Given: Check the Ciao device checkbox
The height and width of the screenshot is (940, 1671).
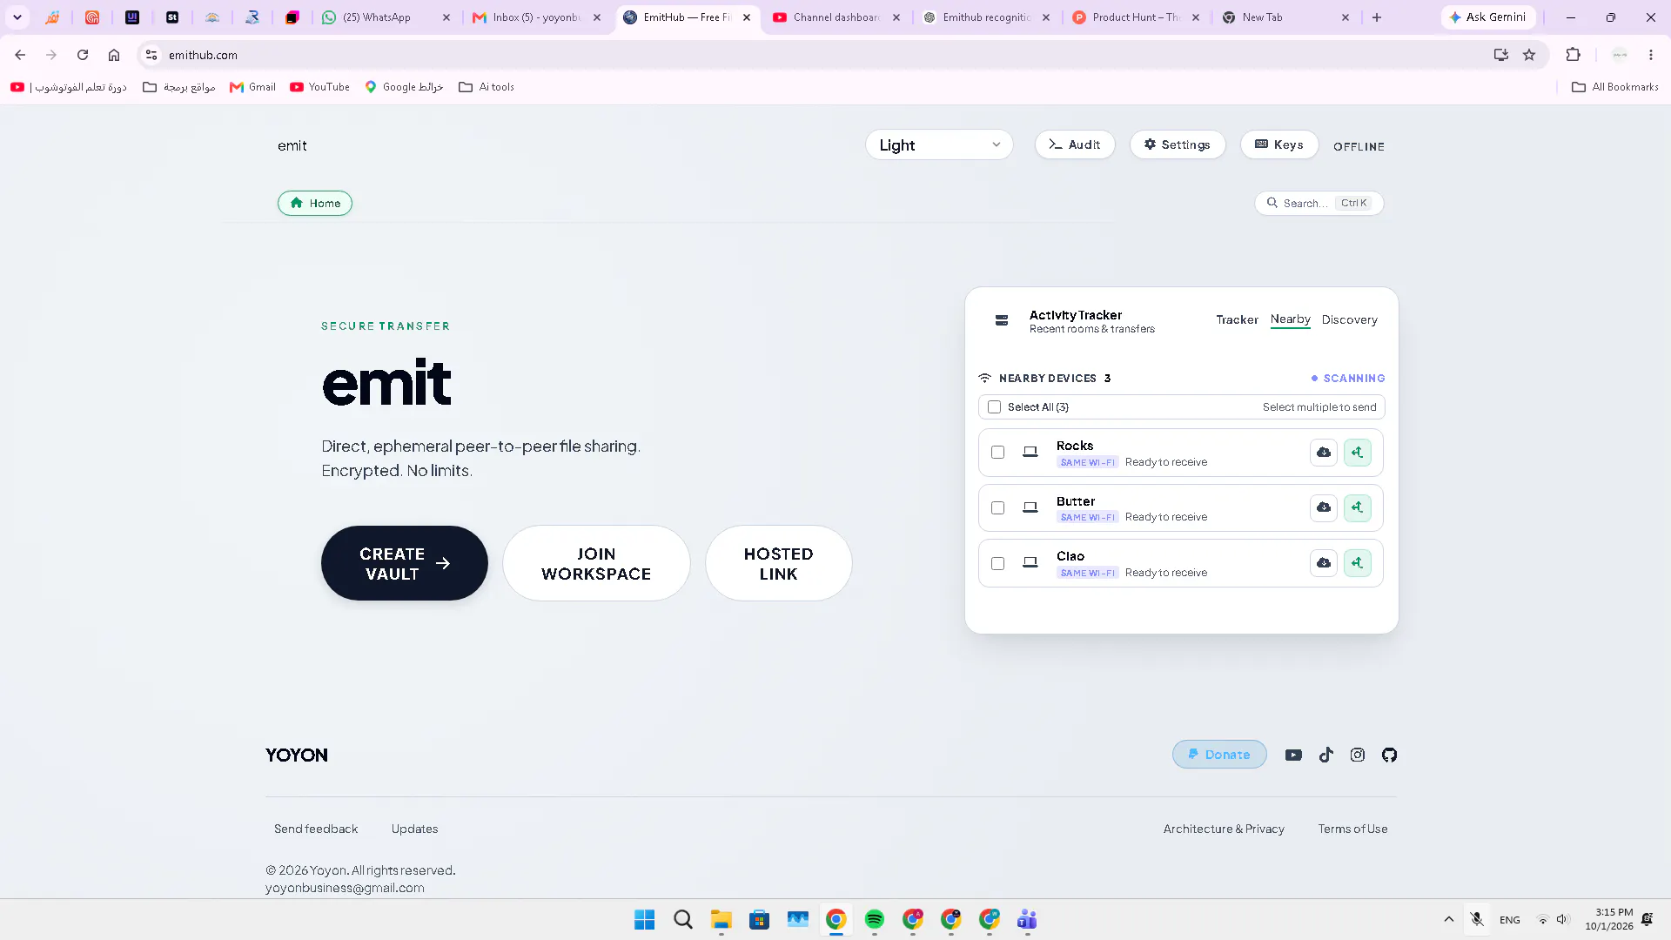Looking at the screenshot, I should (997, 564).
